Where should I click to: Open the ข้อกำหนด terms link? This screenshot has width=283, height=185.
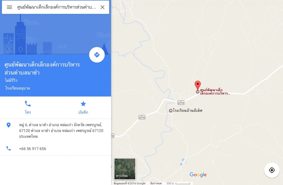(156, 183)
